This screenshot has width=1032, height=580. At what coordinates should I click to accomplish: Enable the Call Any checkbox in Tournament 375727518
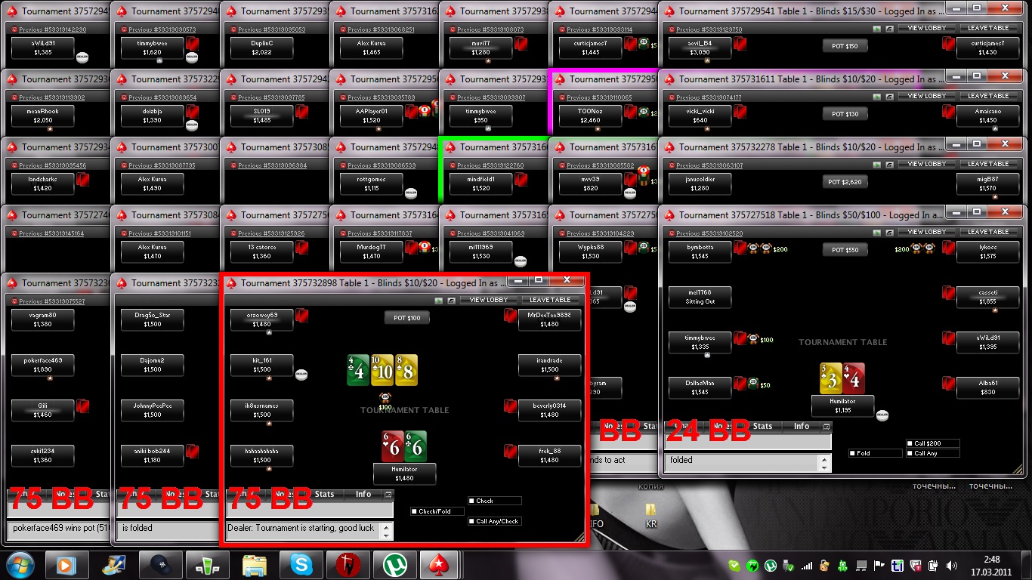[910, 453]
